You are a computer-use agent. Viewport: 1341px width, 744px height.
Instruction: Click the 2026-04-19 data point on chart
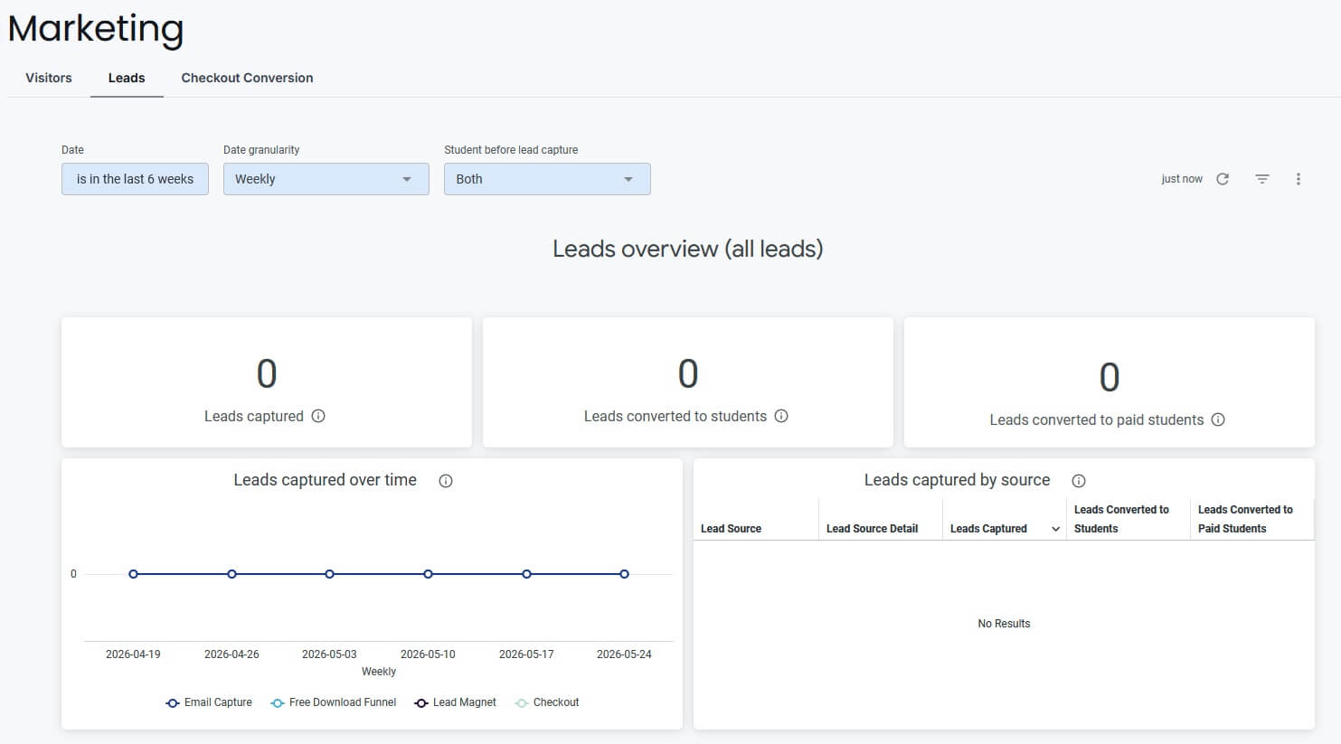click(x=133, y=574)
